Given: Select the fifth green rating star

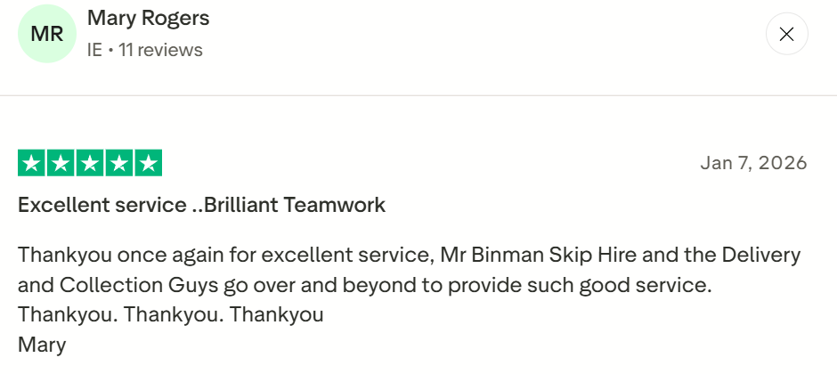Looking at the screenshot, I should pyautogui.click(x=148, y=163).
